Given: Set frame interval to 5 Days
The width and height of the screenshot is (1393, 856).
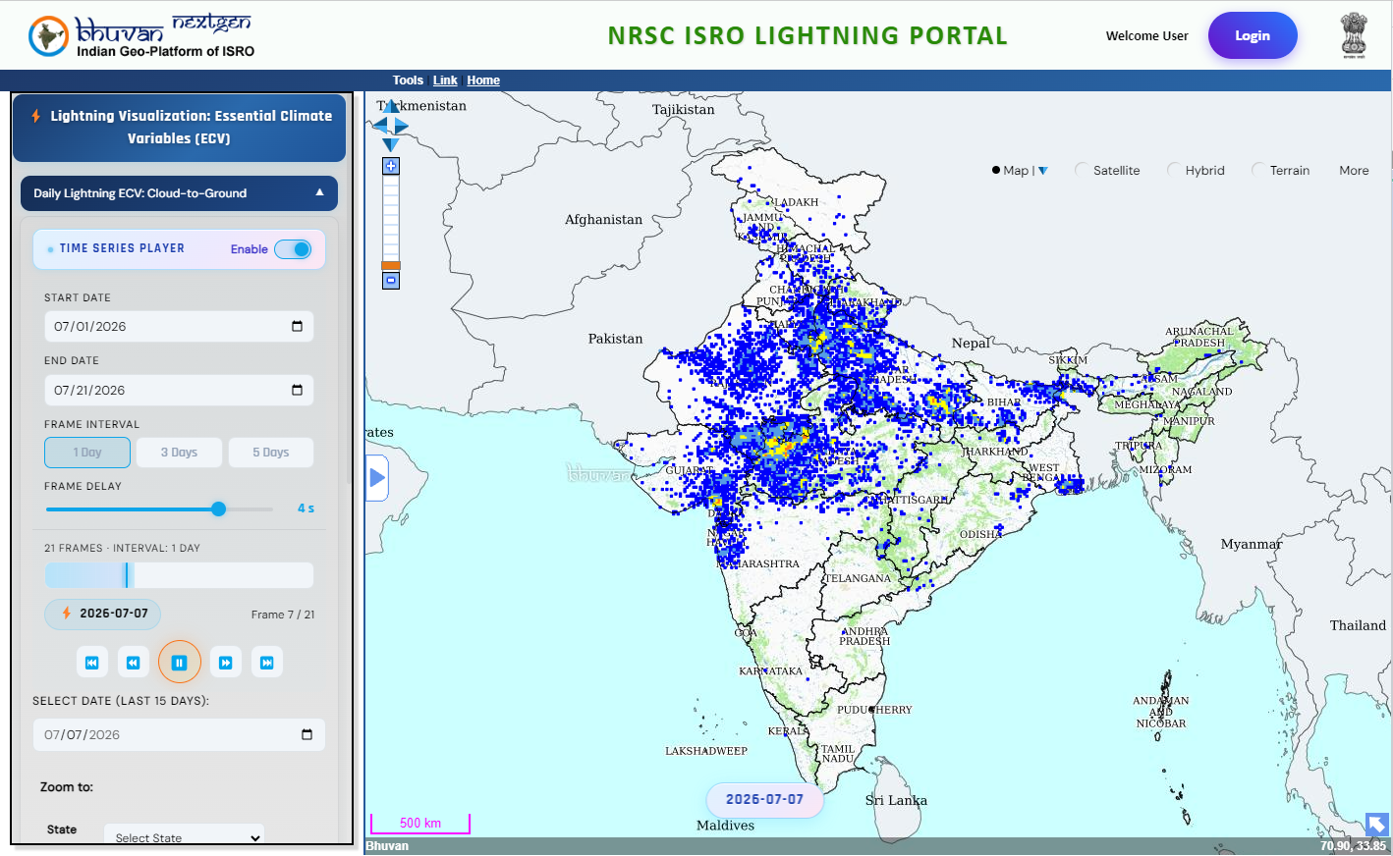Looking at the screenshot, I should point(271,453).
